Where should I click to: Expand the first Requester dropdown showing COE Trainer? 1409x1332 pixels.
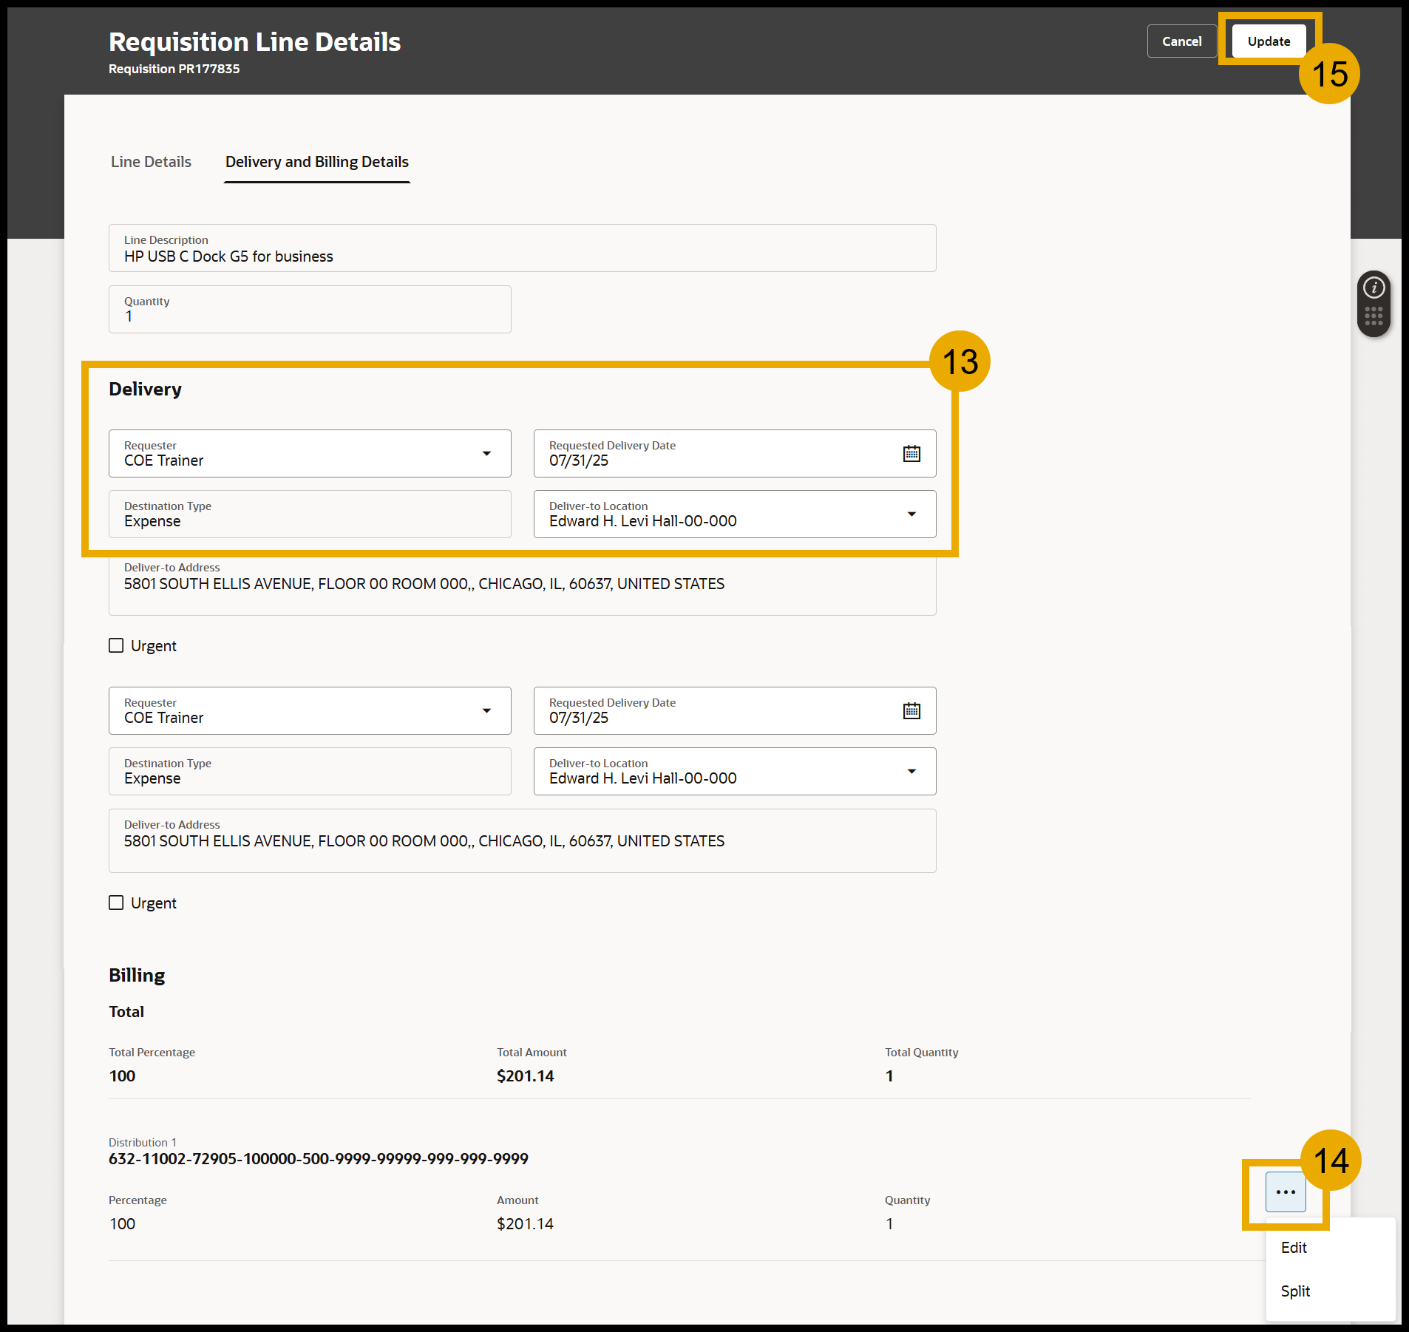(x=486, y=454)
